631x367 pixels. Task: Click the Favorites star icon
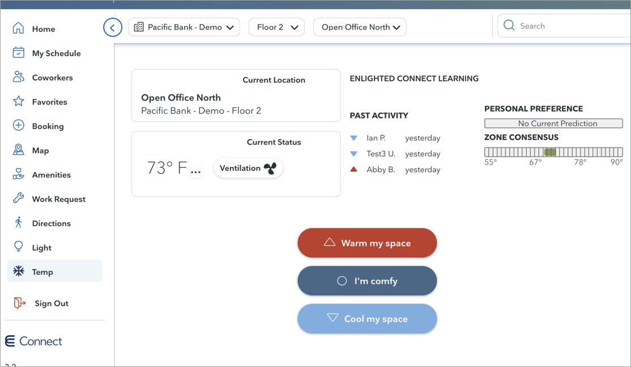[18, 101]
